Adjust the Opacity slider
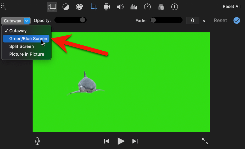Viewport: 245px width, 149px height. coord(70,20)
